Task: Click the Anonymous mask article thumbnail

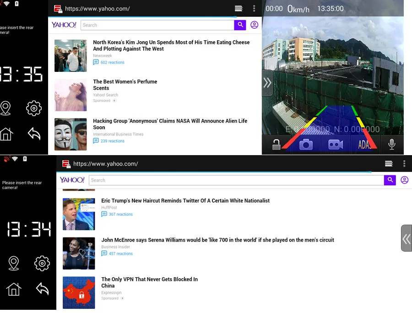Action: tap(70, 134)
